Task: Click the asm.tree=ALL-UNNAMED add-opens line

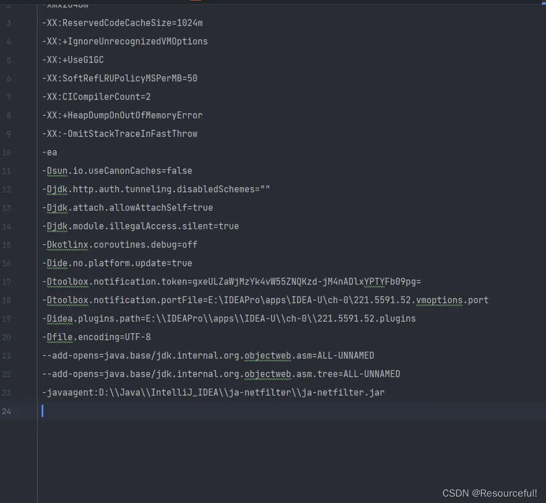Action: pos(221,374)
